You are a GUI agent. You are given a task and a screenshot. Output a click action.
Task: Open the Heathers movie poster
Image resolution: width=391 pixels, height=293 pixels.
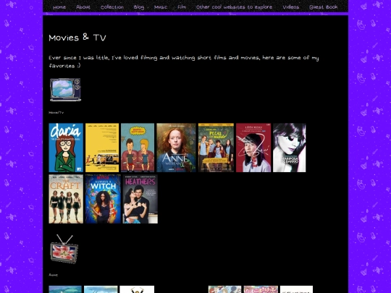(x=140, y=199)
